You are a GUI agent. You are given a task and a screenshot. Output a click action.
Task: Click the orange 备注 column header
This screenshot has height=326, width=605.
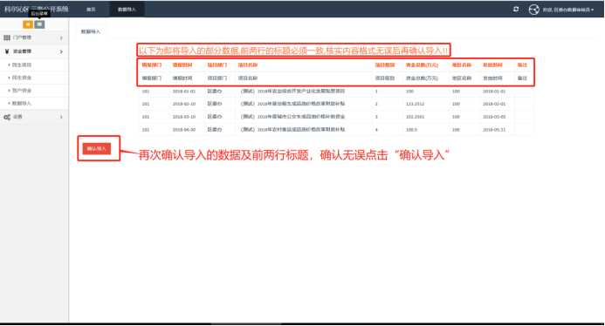tap(522, 65)
